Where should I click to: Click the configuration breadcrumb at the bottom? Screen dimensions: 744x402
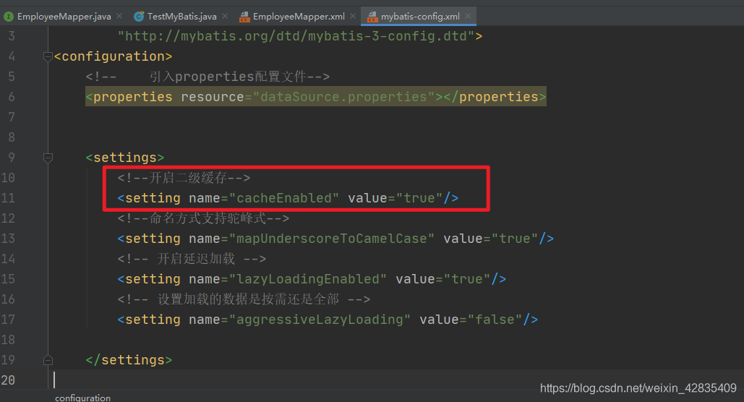82,397
